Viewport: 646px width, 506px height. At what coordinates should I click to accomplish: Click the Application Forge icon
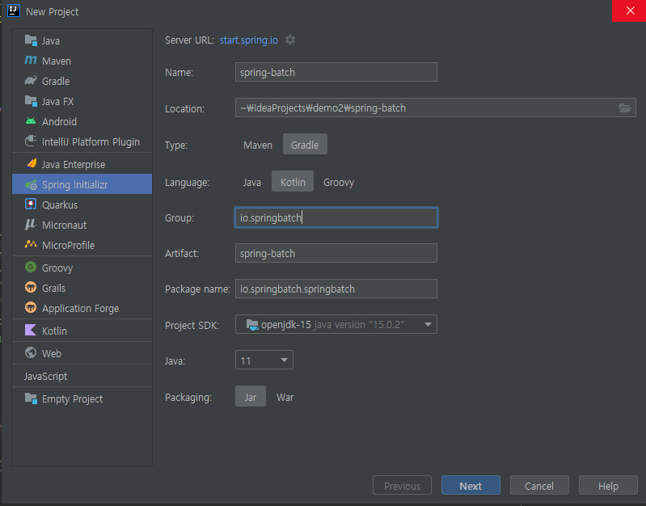[x=31, y=307]
